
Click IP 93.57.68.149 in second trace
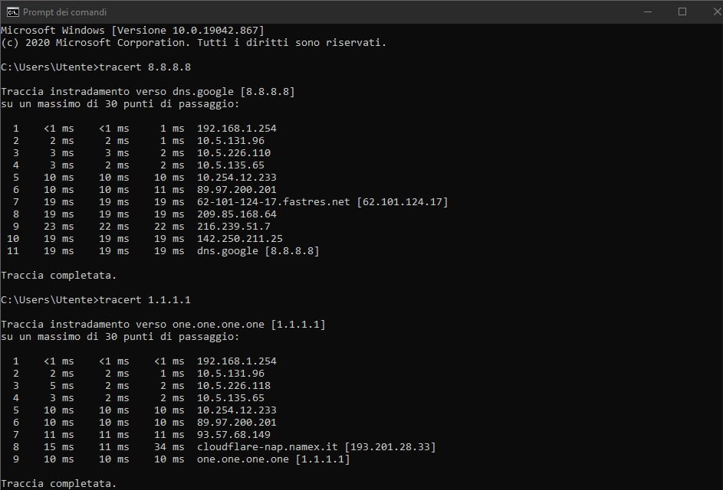pos(234,435)
